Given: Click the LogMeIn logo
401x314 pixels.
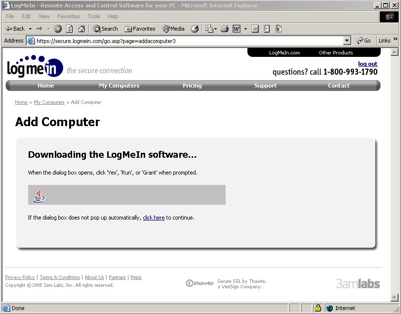Looking at the screenshot, I should point(35,66).
